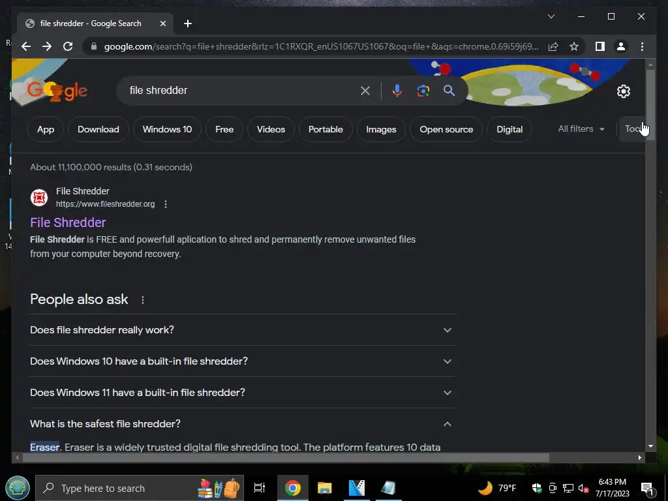Switch to Images results

[x=381, y=129]
